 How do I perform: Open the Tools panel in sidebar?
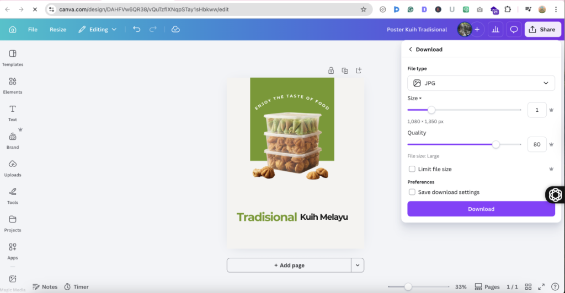pos(13,196)
